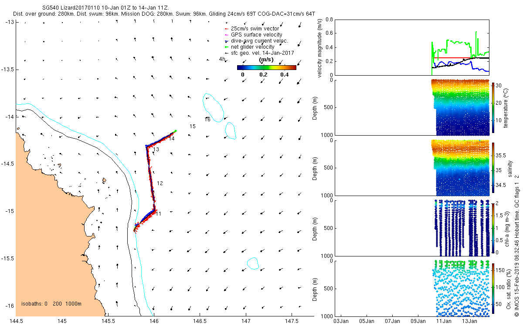The width and height of the screenshot is (523, 326).
Task: Select the 'dive-avg current veloc.' legend text
Action: pos(259,41)
